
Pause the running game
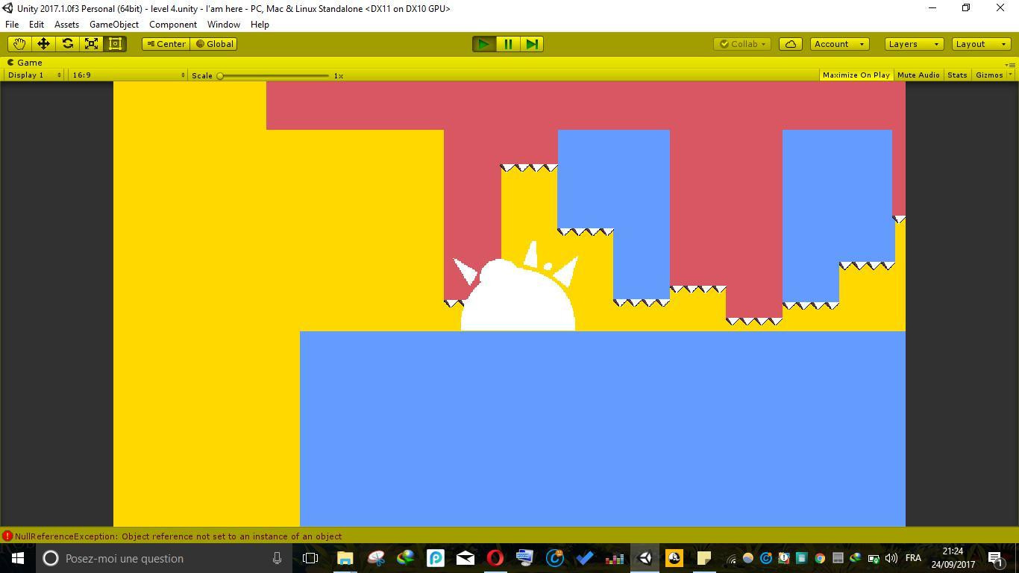[508, 44]
